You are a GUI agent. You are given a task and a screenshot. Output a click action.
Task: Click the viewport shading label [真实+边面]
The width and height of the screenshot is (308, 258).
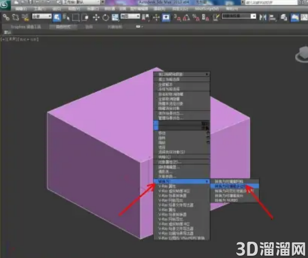[28, 39]
